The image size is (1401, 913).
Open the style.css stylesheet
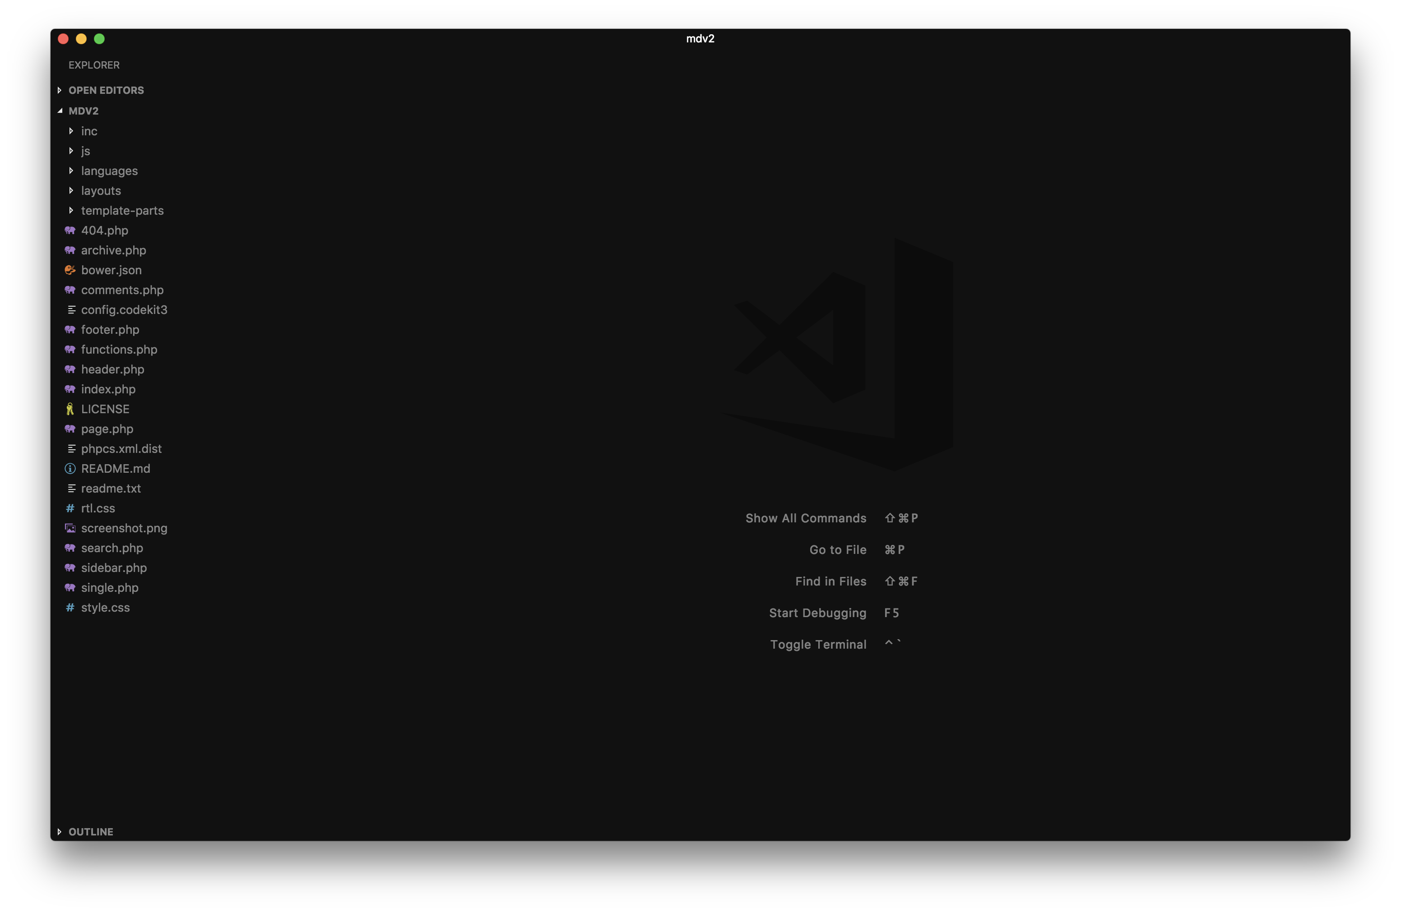(x=105, y=608)
